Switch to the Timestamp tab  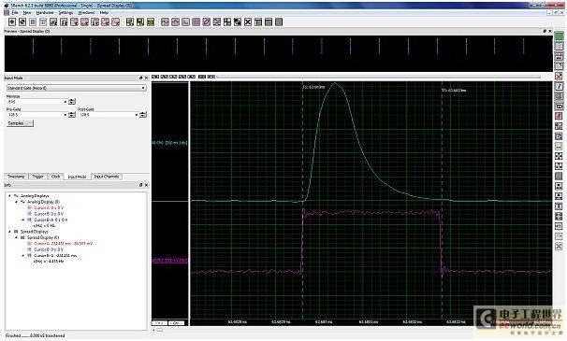point(16,177)
